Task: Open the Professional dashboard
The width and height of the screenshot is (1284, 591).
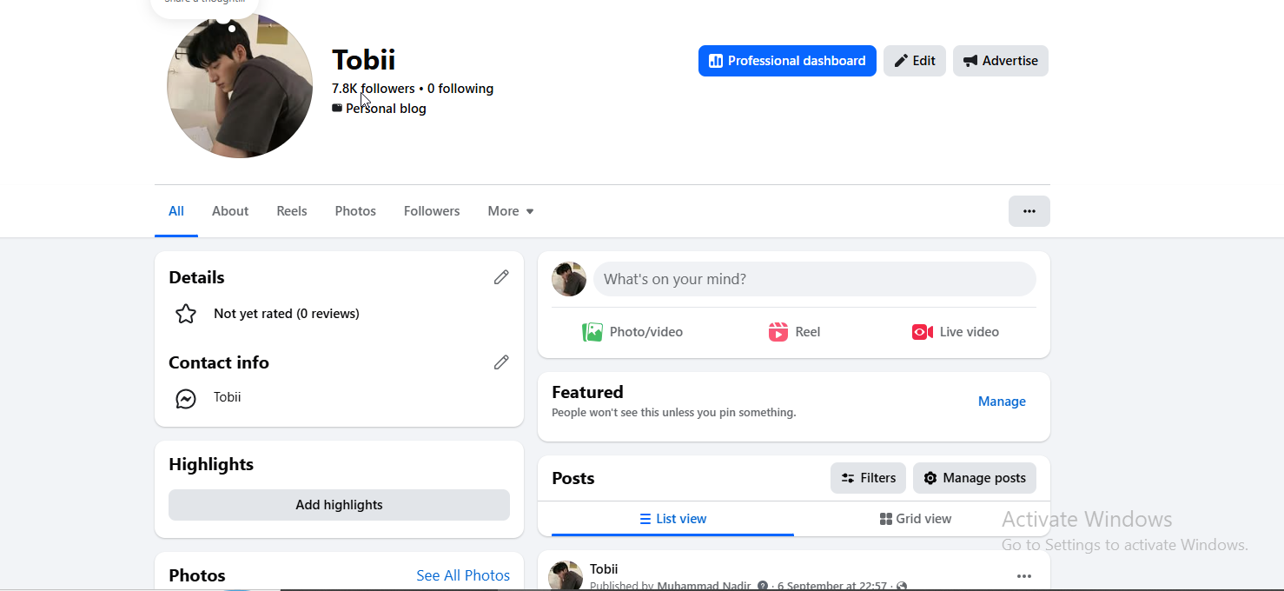Action: point(787,61)
